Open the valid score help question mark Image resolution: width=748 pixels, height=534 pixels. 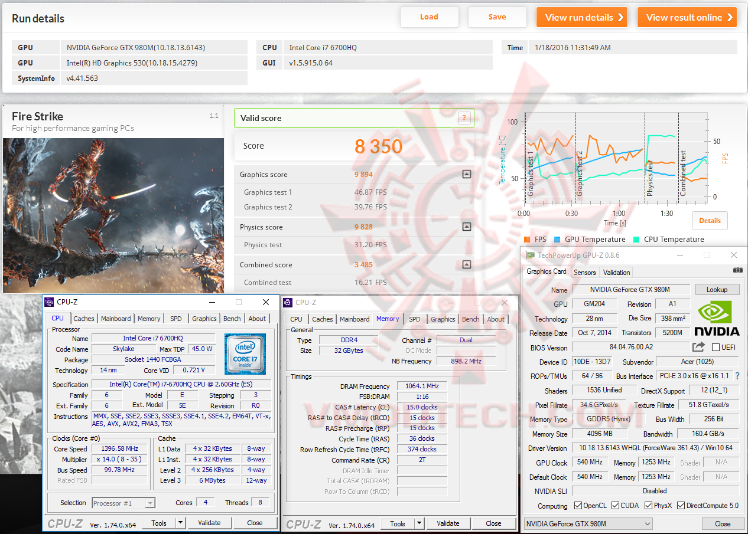tap(464, 118)
